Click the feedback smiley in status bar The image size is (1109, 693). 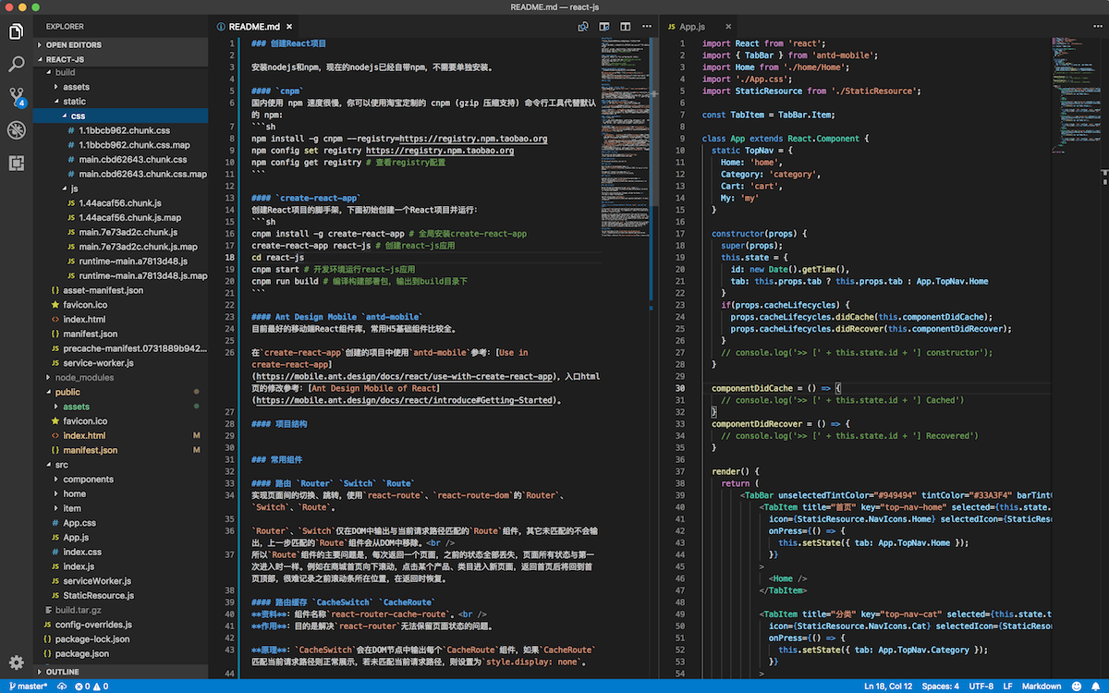1079,687
